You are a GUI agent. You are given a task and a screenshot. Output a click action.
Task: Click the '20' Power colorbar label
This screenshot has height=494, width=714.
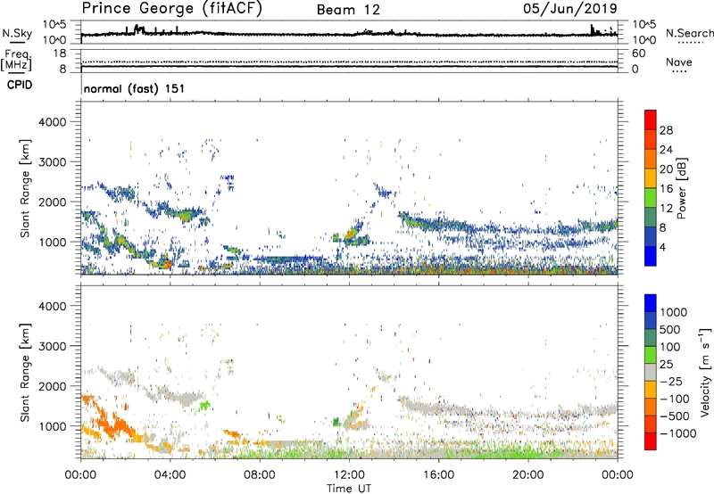coord(666,169)
